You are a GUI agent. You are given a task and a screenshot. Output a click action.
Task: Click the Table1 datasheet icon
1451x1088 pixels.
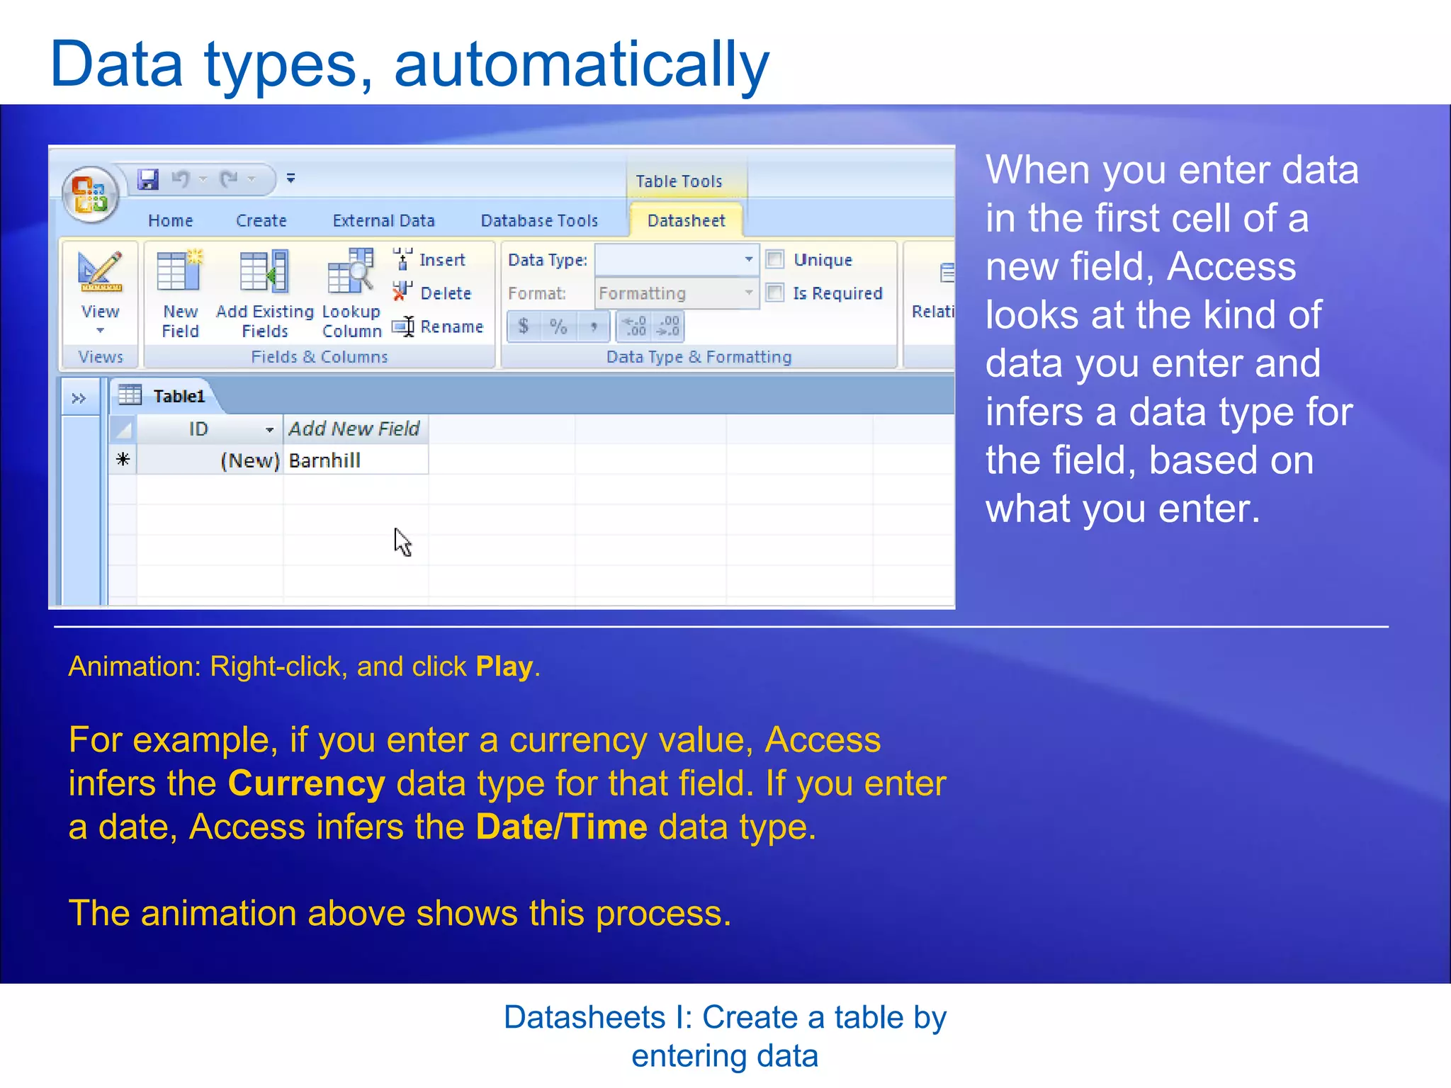tap(130, 395)
